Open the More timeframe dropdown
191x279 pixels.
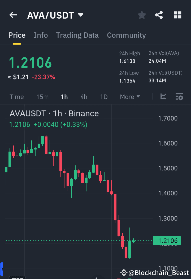point(130,97)
